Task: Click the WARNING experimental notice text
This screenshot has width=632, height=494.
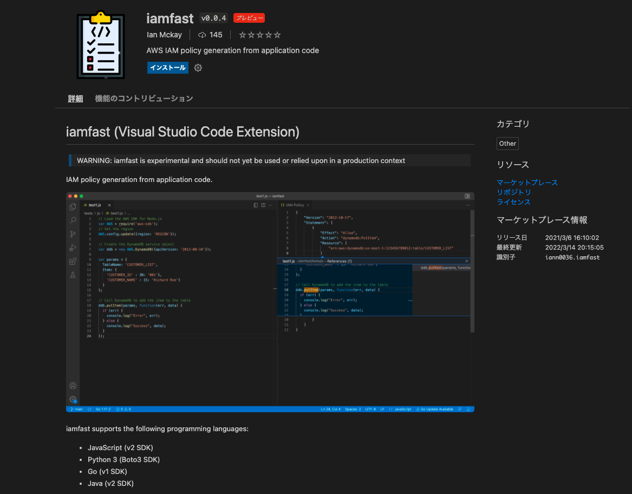Action: click(x=241, y=160)
